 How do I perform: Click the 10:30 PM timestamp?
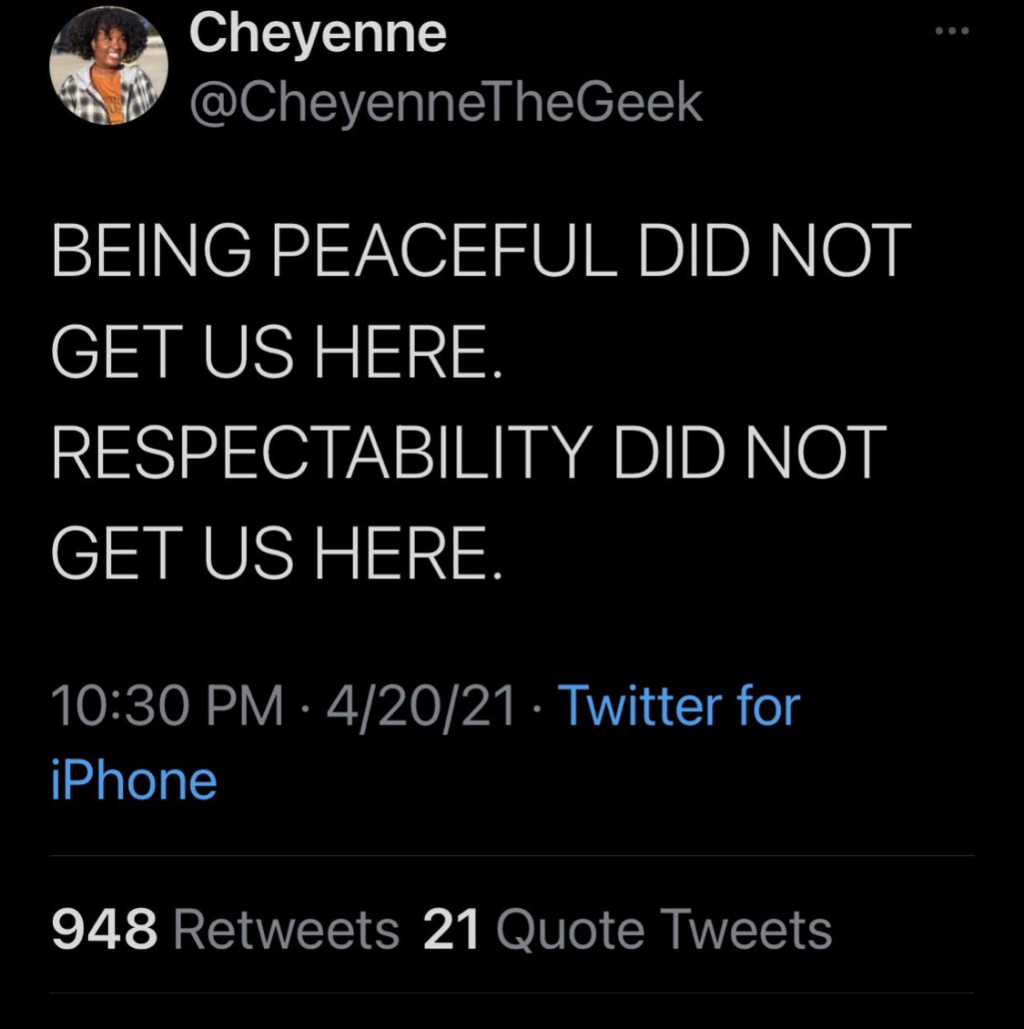click(x=167, y=706)
